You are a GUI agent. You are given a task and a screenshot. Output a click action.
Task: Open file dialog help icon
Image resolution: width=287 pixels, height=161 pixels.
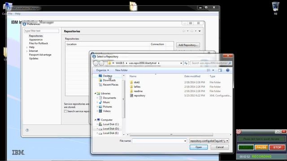click(228, 70)
